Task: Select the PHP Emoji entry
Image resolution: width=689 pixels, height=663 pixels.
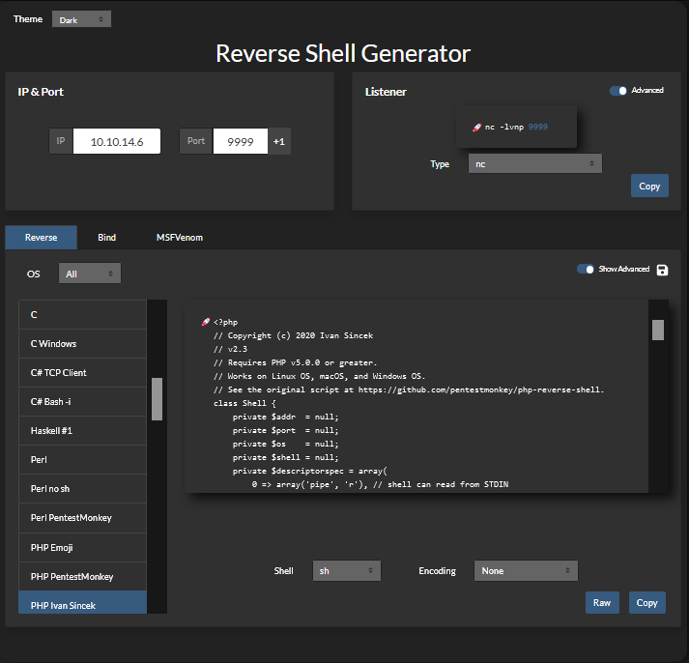Action: 82,547
